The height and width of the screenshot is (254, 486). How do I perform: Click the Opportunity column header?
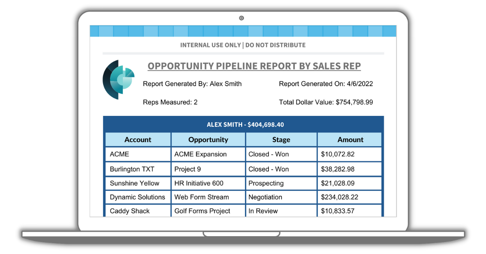[x=208, y=139]
